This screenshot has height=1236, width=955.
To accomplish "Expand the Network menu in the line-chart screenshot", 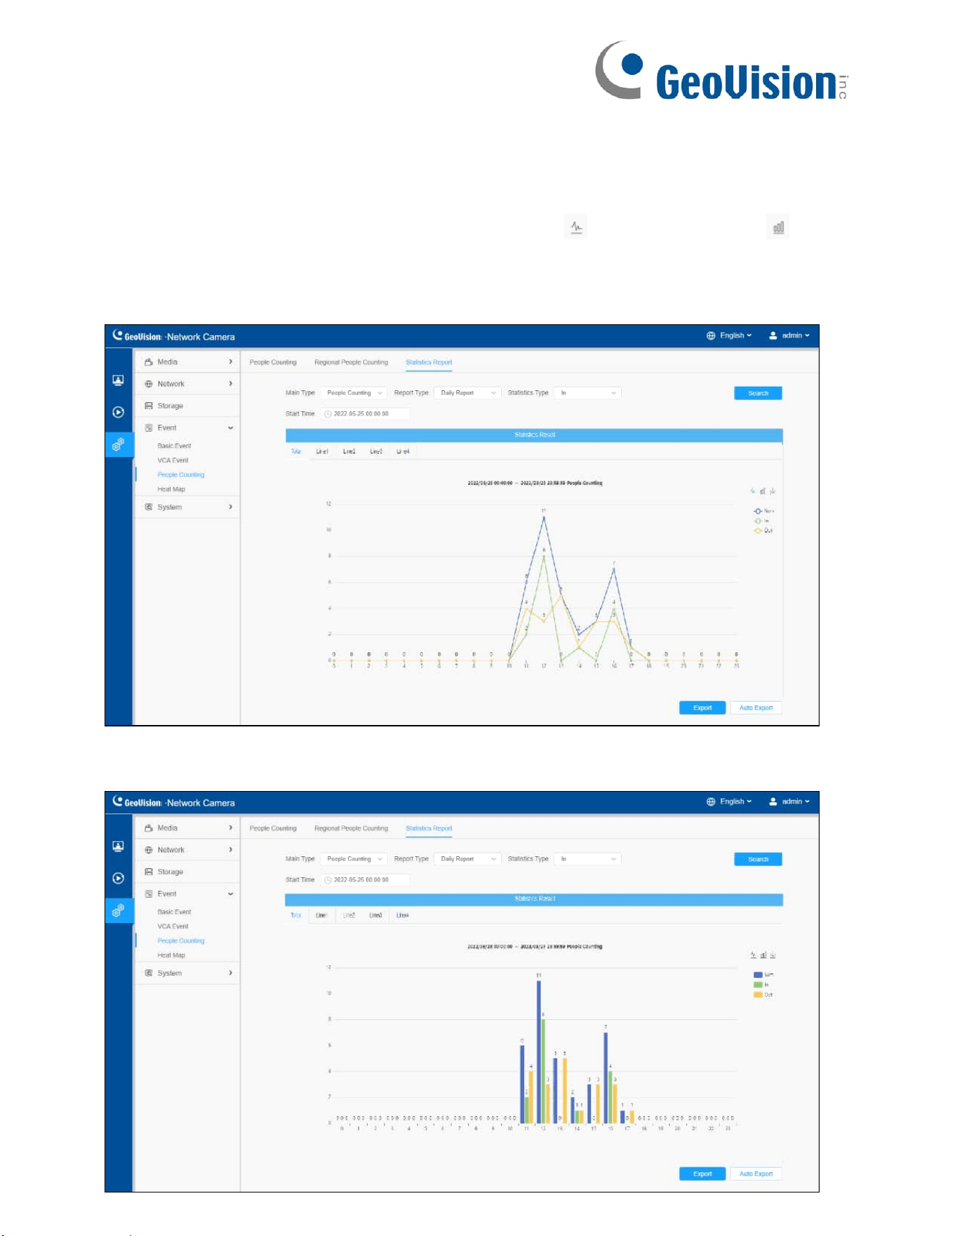I will tap(187, 384).
